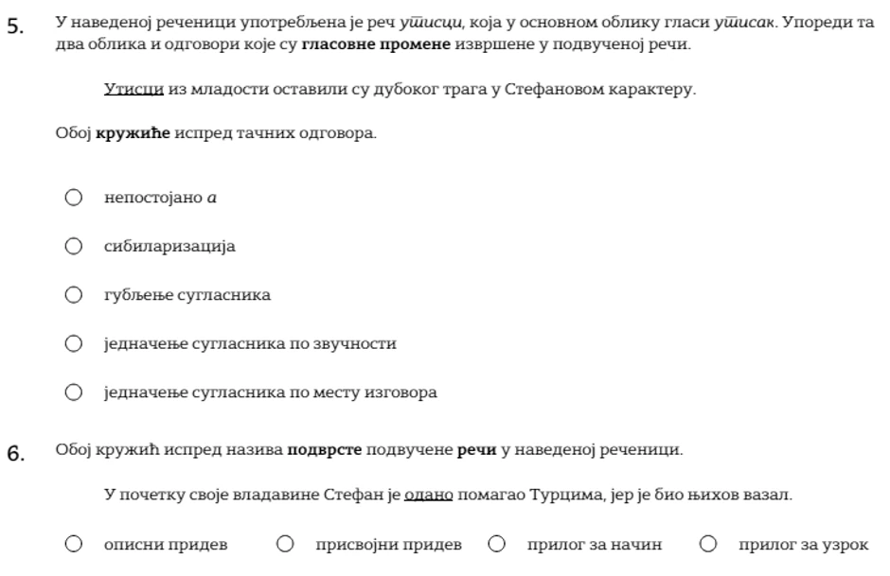
Task: Choose the сибиларизација radio option
Action: click(74, 246)
